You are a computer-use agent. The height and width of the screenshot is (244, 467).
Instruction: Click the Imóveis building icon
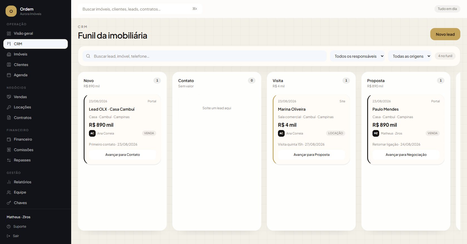point(9,54)
